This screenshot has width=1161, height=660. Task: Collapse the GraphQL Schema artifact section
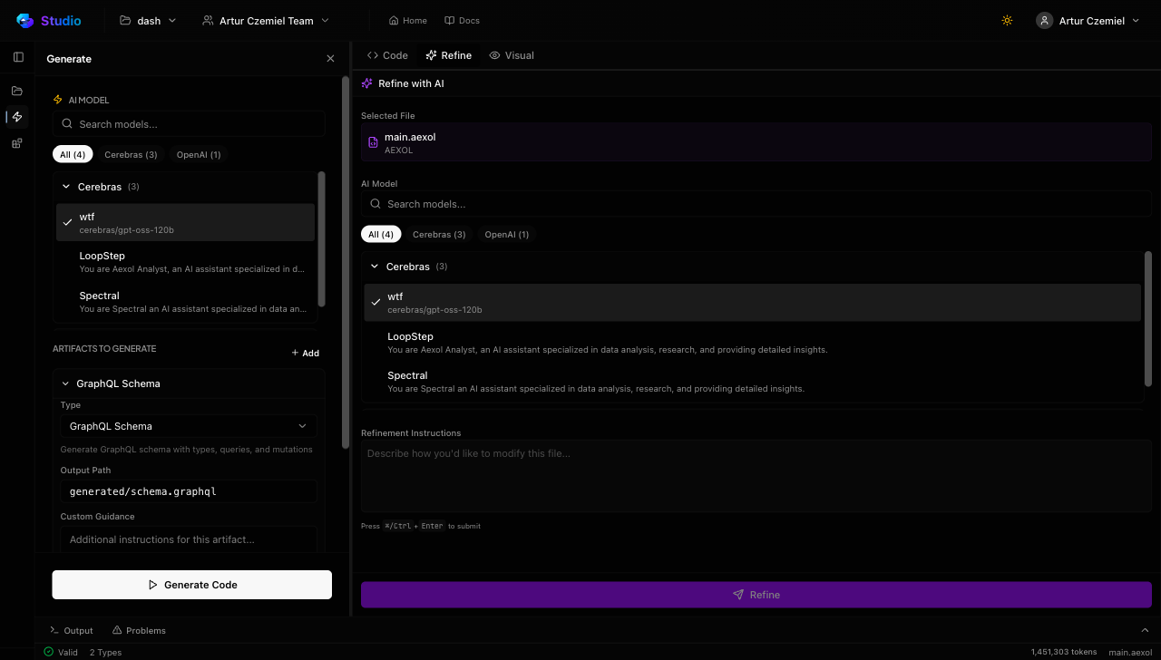[x=66, y=383]
